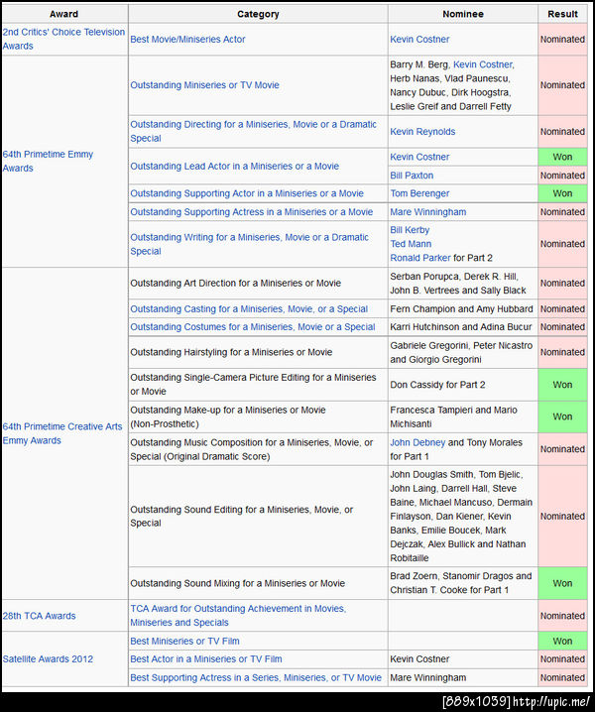Click the Ronald Parker link
This screenshot has width=595, height=712.
click(x=420, y=258)
